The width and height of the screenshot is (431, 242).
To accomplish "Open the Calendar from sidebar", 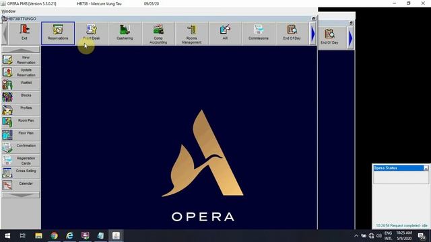I will pyautogui.click(x=21, y=186).
